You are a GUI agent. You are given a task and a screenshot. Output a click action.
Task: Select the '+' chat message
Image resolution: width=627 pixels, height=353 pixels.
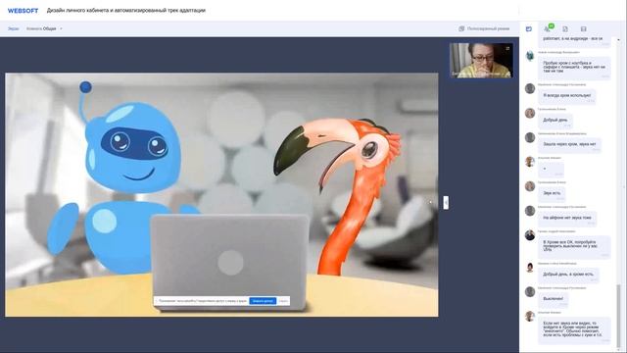(x=551, y=170)
